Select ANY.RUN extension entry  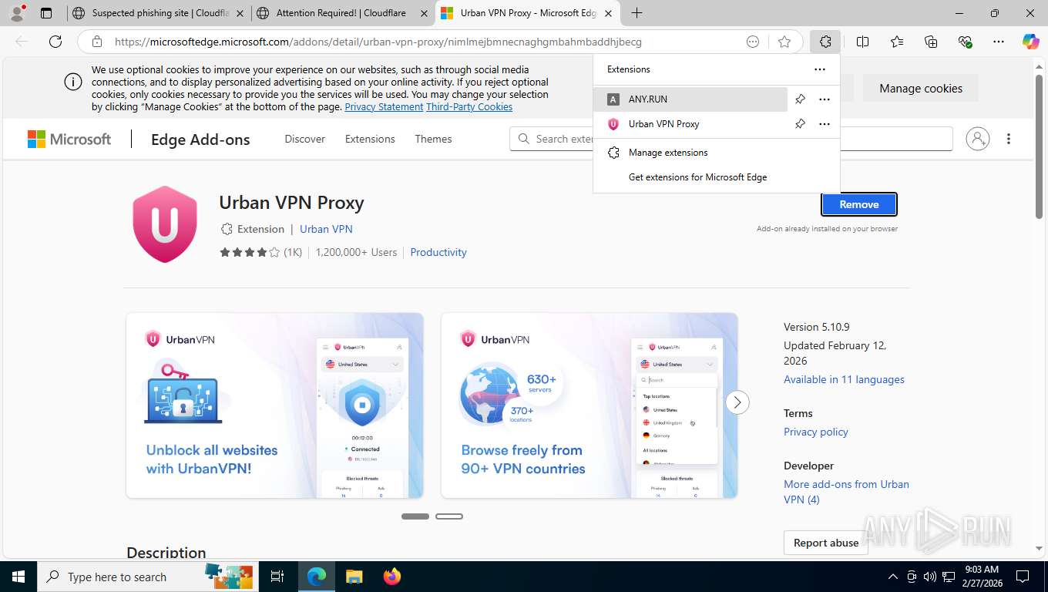[x=692, y=99]
